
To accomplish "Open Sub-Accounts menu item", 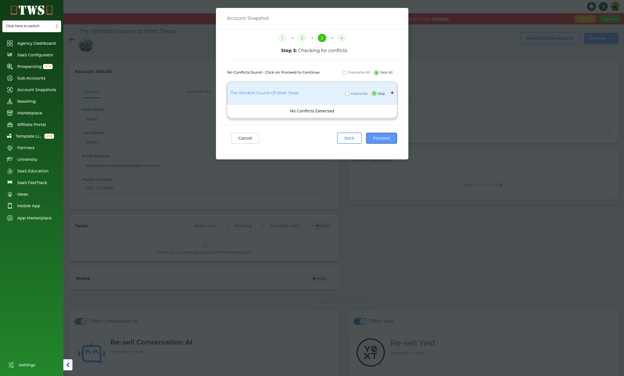I will tap(32, 78).
